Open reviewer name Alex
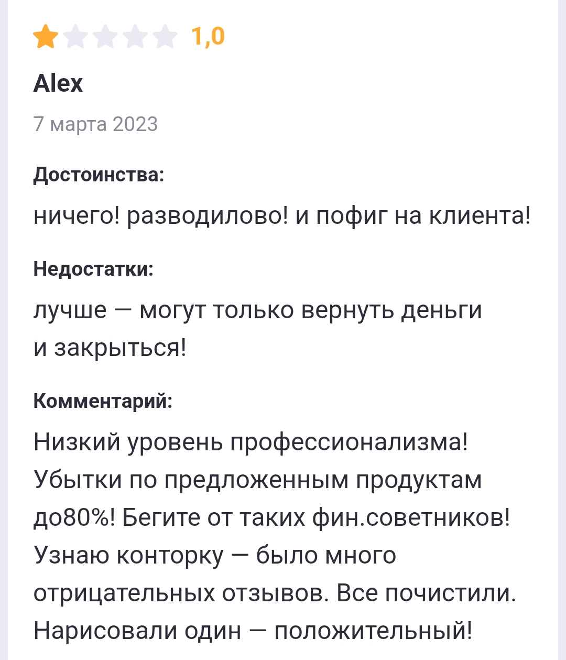The image size is (566, 660). (x=58, y=83)
